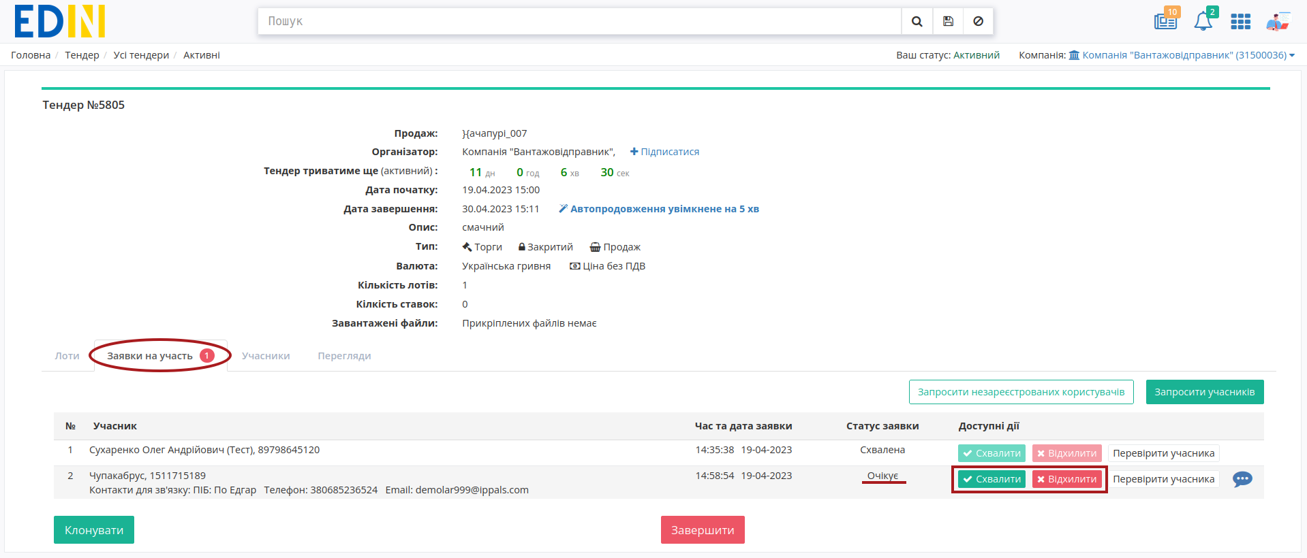Viewport: 1307px width, 558px height.
Task: Switch to the Лоти tab
Action: click(x=67, y=356)
